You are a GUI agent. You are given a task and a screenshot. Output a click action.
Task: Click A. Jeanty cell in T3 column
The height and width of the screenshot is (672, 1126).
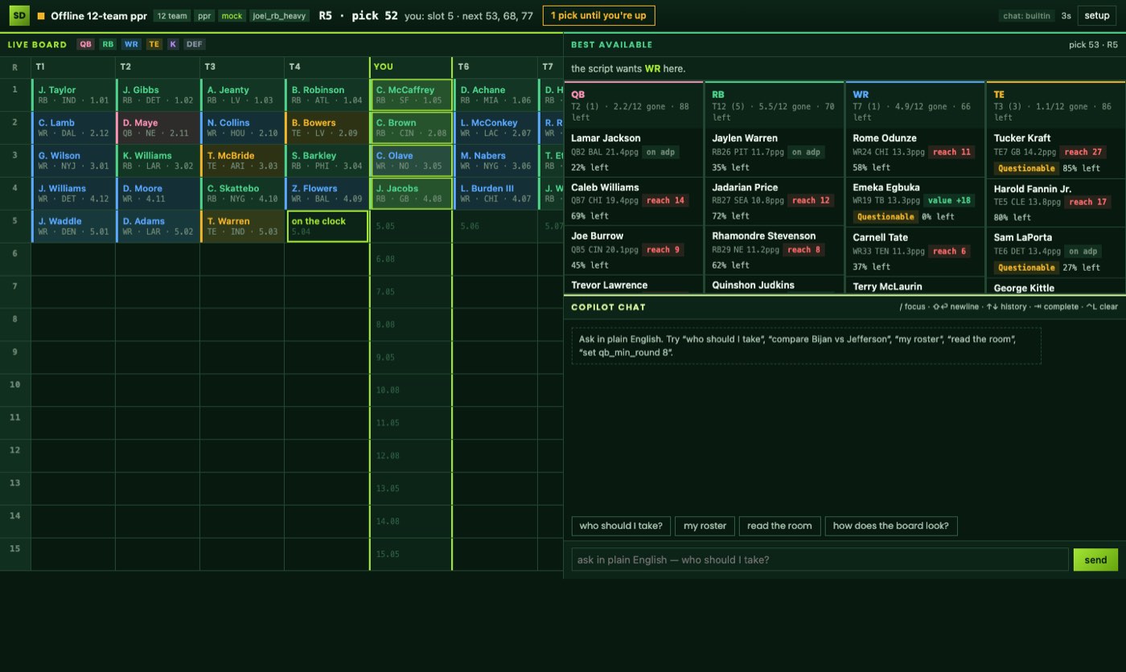pyautogui.click(x=242, y=95)
